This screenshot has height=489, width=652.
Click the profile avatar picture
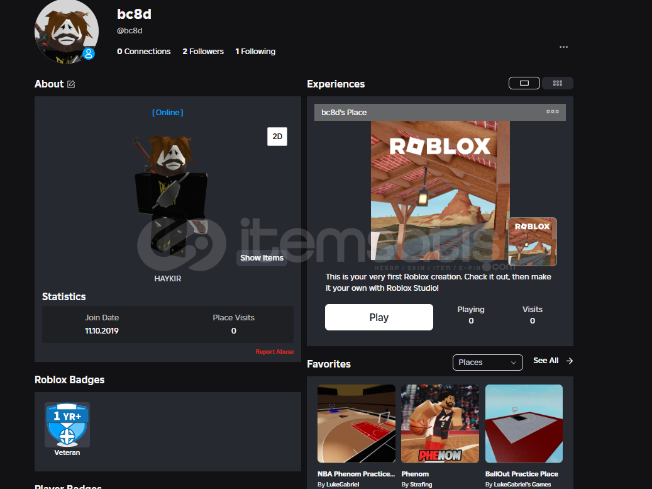[x=66, y=31]
